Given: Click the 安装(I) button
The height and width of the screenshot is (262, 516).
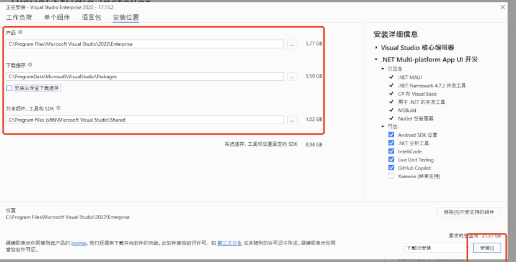Looking at the screenshot, I should click(487, 248).
